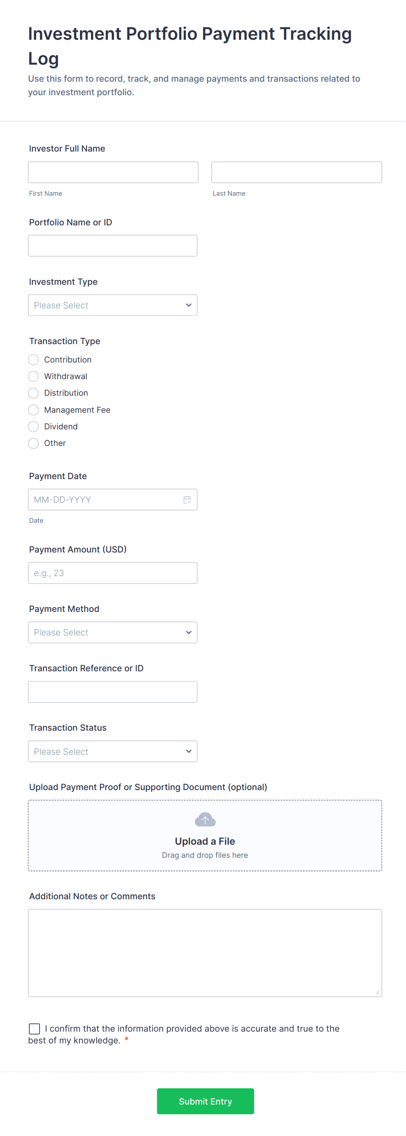Open the Payment Date calendar icon
This screenshot has height=1136, width=406.
pyautogui.click(x=187, y=500)
